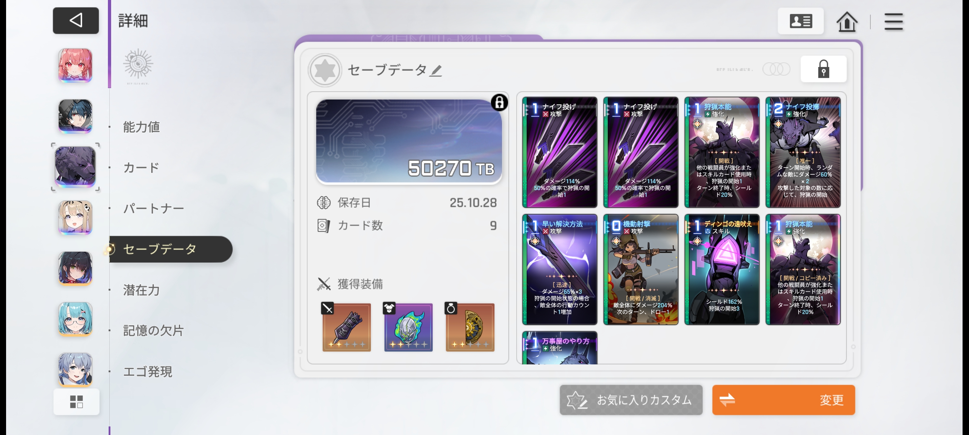Switch to the 潜在力 section
Image resolution: width=969 pixels, height=435 pixels.
tap(141, 290)
